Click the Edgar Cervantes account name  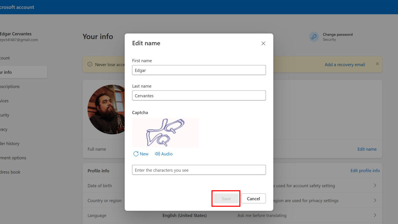pos(16,34)
